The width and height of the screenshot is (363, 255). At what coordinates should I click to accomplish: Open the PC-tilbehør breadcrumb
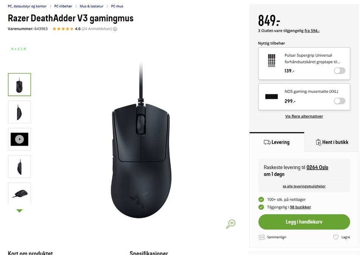click(x=63, y=6)
